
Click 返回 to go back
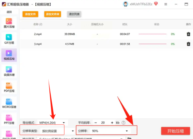pos(9,12)
